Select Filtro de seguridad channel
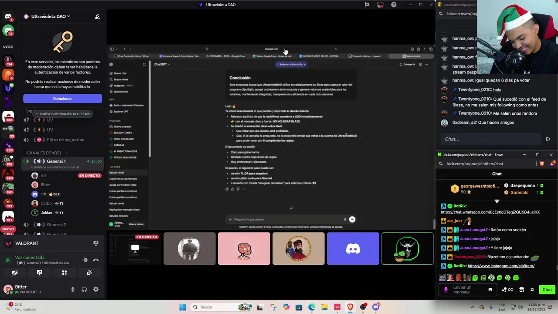The height and width of the screenshot is (314, 558). click(x=63, y=140)
